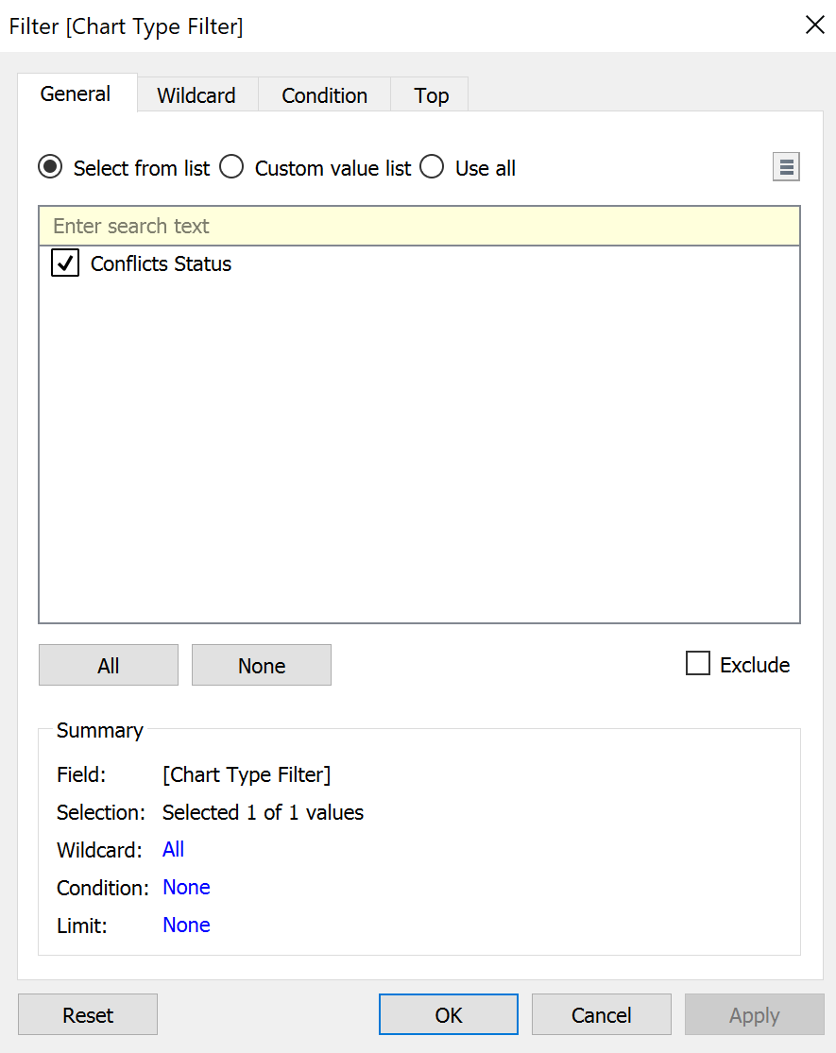Image resolution: width=836 pixels, height=1053 pixels.
Task: Open the Condition tab
Action: pyautogui.click(x=324, y=95)
